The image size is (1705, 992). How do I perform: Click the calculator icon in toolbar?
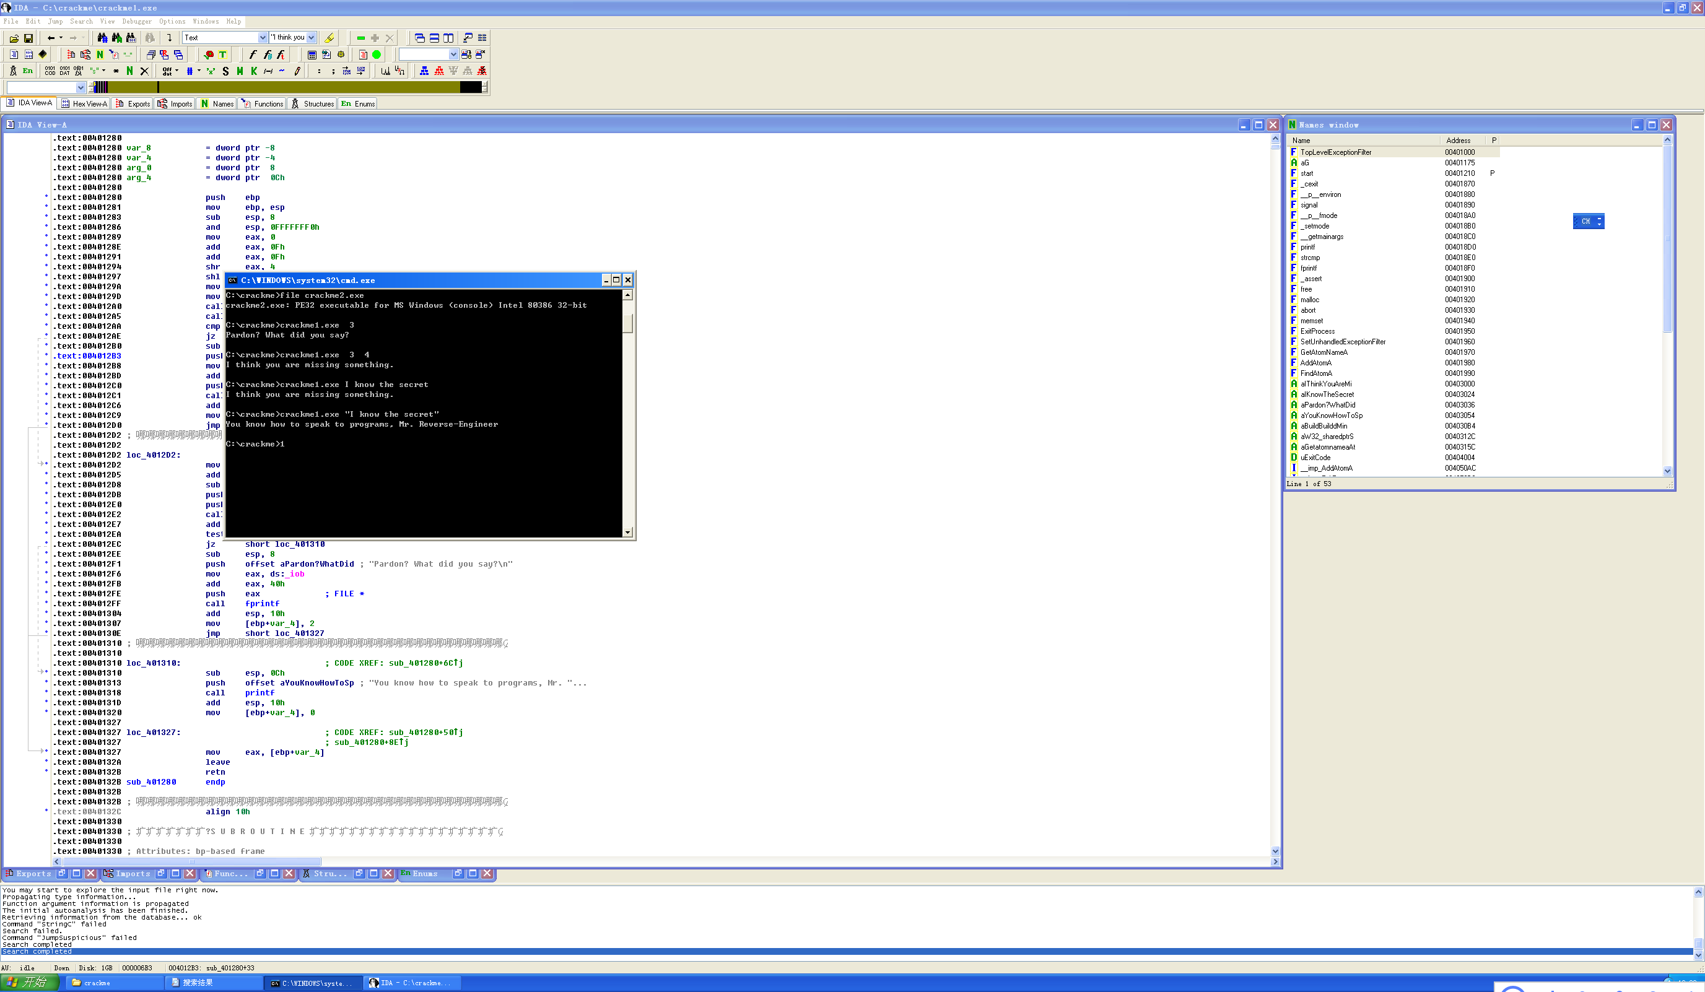312,55
